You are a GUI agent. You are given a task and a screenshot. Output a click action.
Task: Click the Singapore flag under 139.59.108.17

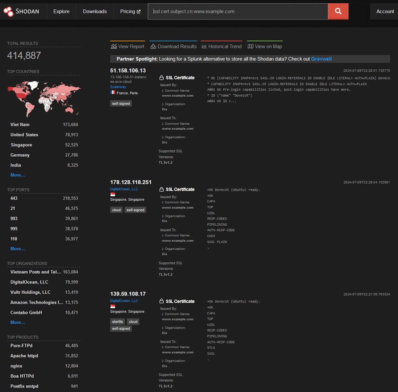pos(113,306)
